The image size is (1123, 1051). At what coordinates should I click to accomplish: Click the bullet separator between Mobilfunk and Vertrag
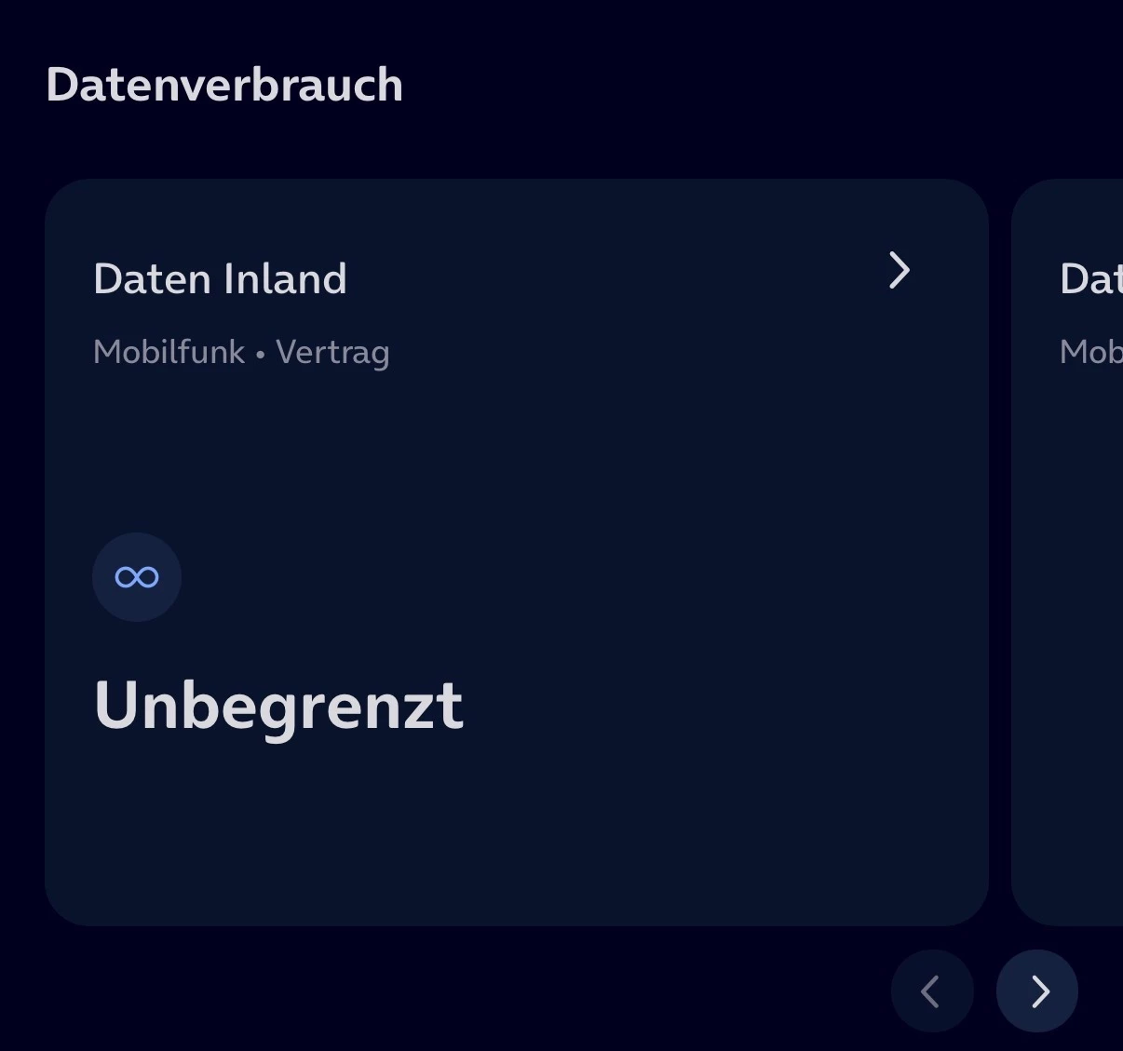260,355
